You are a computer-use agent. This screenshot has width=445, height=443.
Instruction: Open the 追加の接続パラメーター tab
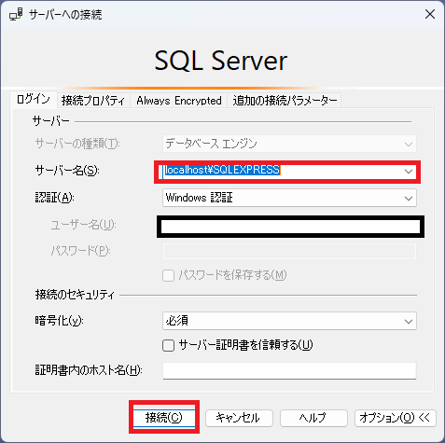click(x=285, y=101)
